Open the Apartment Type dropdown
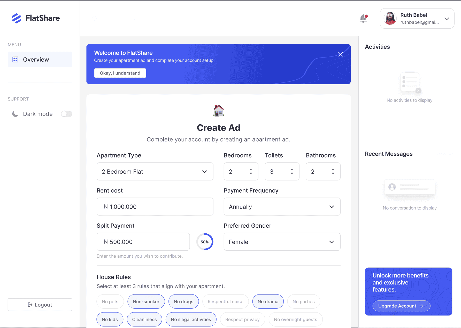Image resolution: width=461 pixels, height=328 pixels. (x=155, y=171)
